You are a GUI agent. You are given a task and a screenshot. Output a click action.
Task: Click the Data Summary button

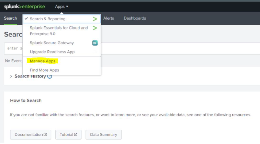click(103, 135)
